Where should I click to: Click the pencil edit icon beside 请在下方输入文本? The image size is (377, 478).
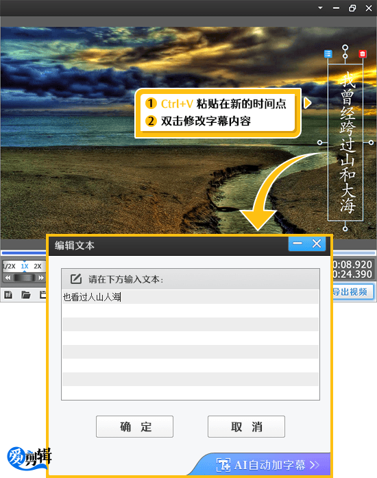click(x=76, y=279)
